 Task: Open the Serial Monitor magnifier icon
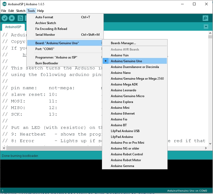tap(205, 18)
